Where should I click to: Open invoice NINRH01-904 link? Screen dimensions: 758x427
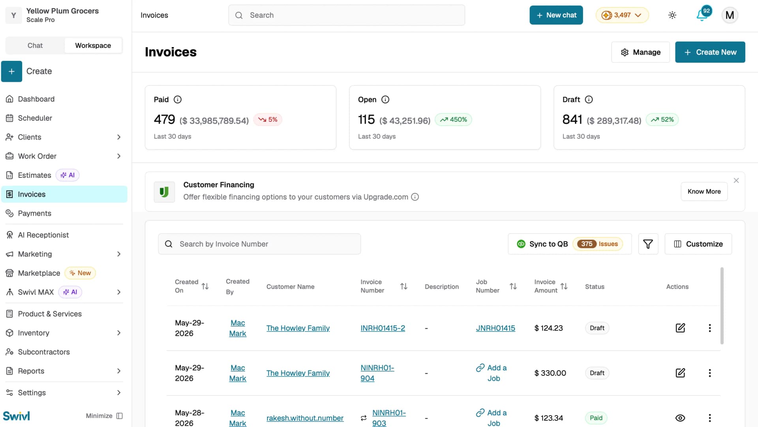377,373
